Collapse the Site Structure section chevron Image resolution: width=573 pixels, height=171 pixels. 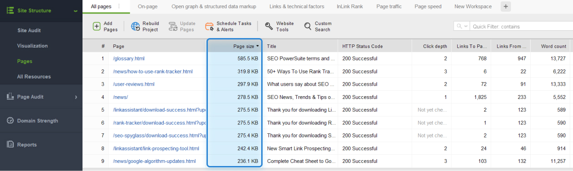[x=75, y=10]
